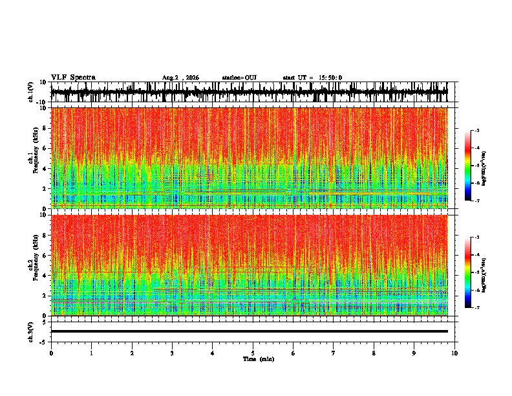
Task: Click the Time (min) axis label
Action: pyautogui.click(x=259, y=359)
